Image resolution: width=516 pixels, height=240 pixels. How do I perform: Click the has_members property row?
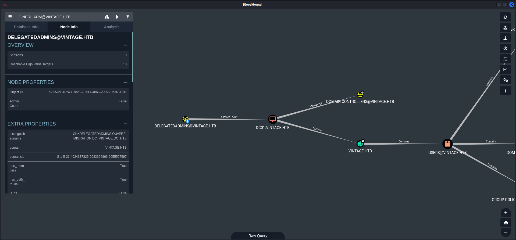[68, 168]
